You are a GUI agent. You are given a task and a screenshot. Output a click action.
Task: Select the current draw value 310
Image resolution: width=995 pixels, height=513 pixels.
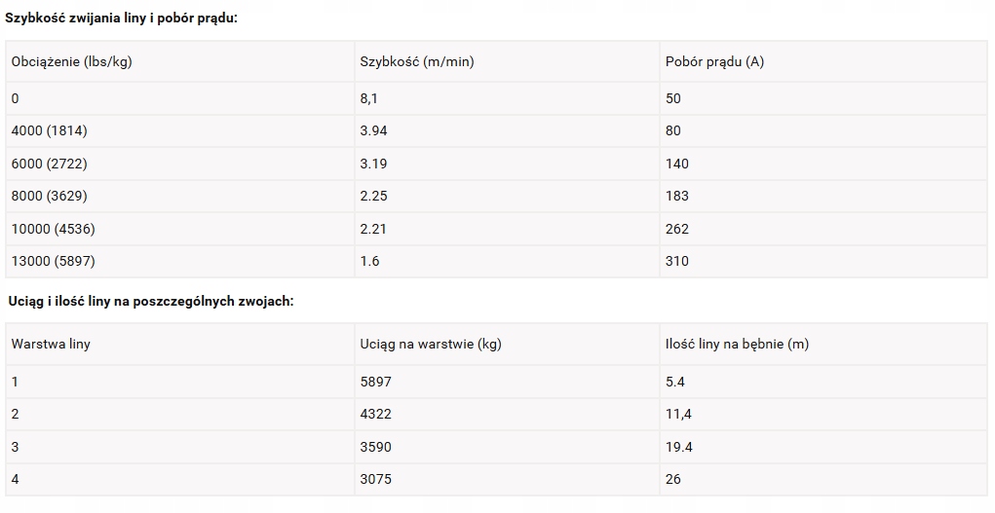tap(677, 261)
